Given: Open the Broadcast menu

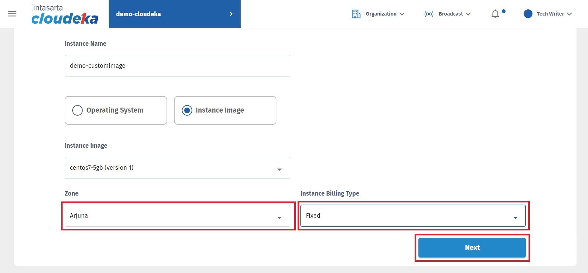Looking at the screenshot, I should pyautogui.click(x=451, y=14).
